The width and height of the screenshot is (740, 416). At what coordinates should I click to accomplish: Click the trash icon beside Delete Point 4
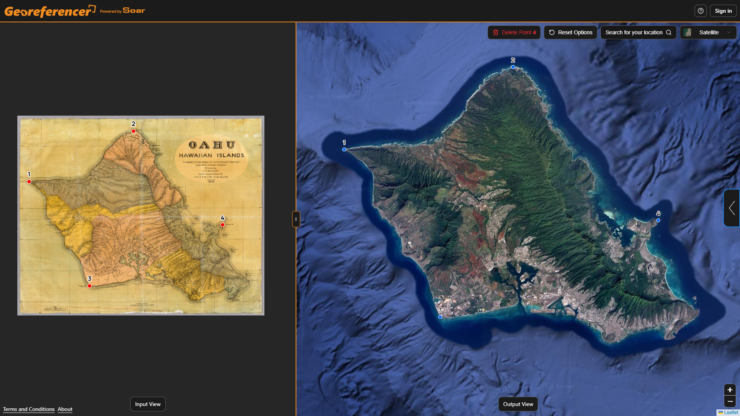coord(496,32)
